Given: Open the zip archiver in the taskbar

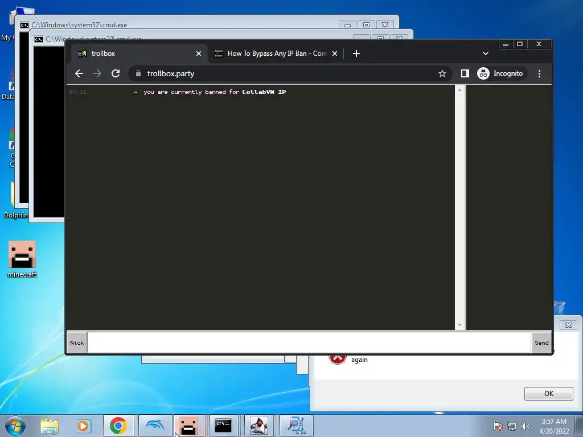Looking at the screenshot, I should (296, 426).
